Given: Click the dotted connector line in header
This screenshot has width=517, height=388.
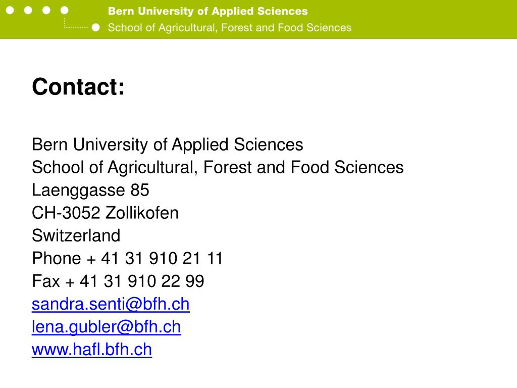Looking at the screenshot, I should pos(76,23).
